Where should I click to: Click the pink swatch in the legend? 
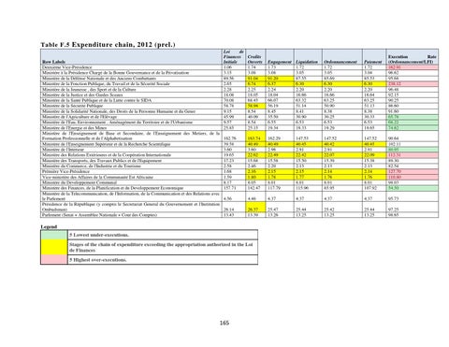[x=54, y=260]
